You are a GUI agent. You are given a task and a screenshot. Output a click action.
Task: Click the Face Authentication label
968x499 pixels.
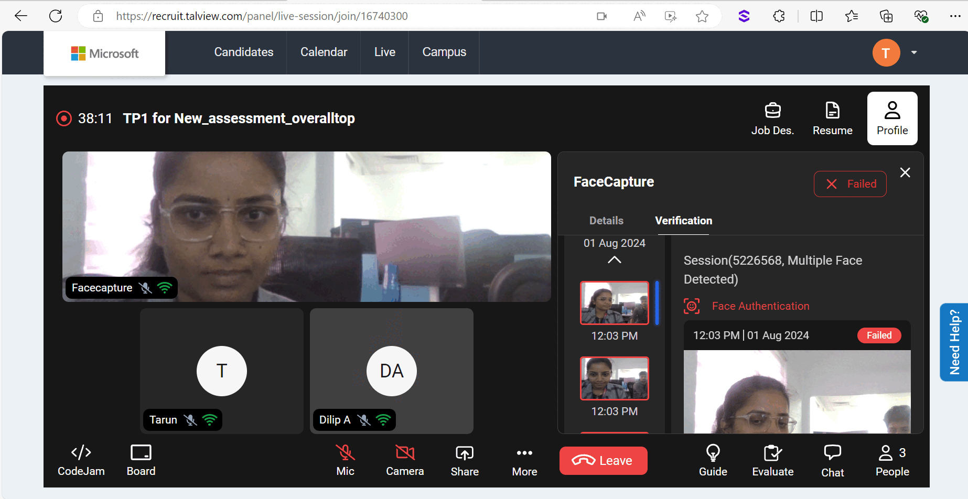click(760, 306)
